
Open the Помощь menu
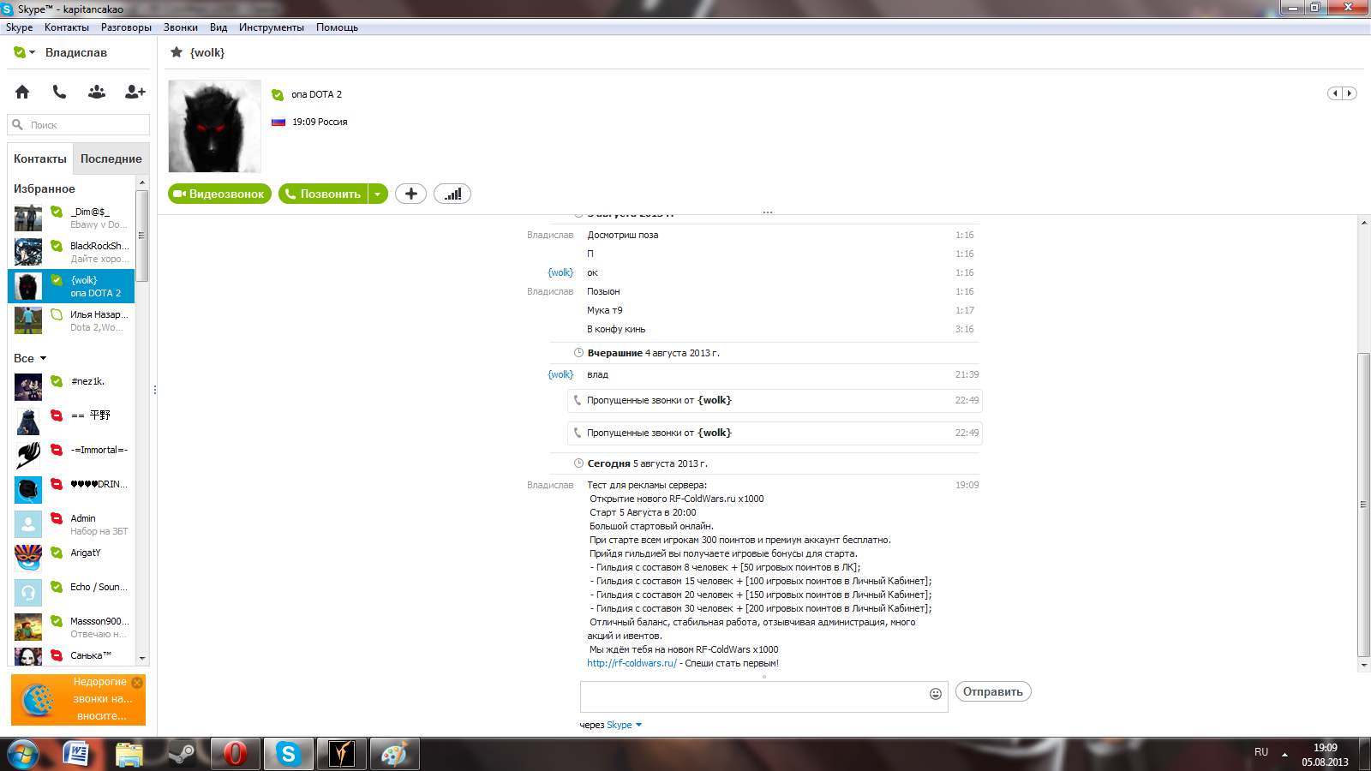(x=337, y=27)
